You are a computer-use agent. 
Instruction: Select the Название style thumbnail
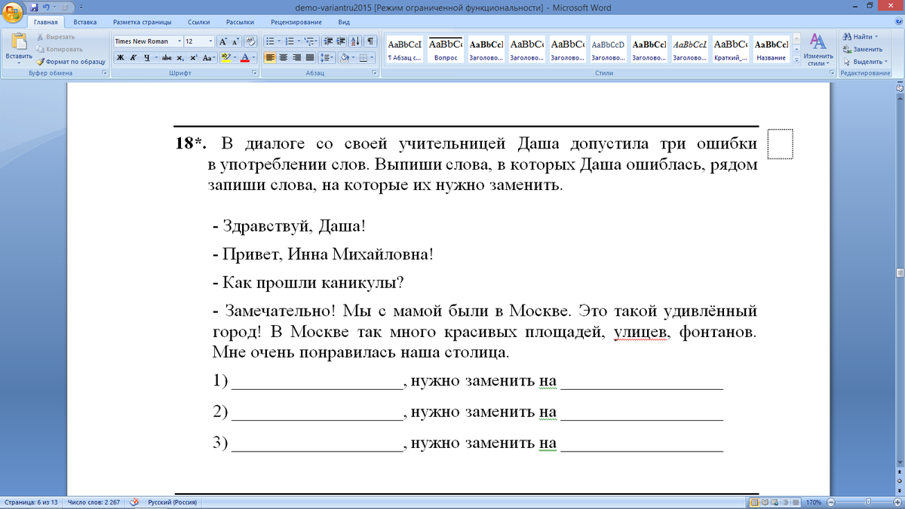point(771,50)
